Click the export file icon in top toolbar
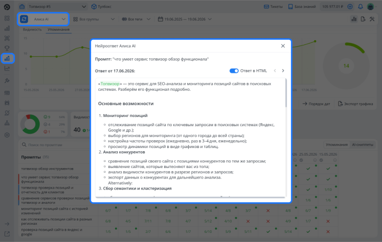Screen dimensions: 382x242 point(363,19)
